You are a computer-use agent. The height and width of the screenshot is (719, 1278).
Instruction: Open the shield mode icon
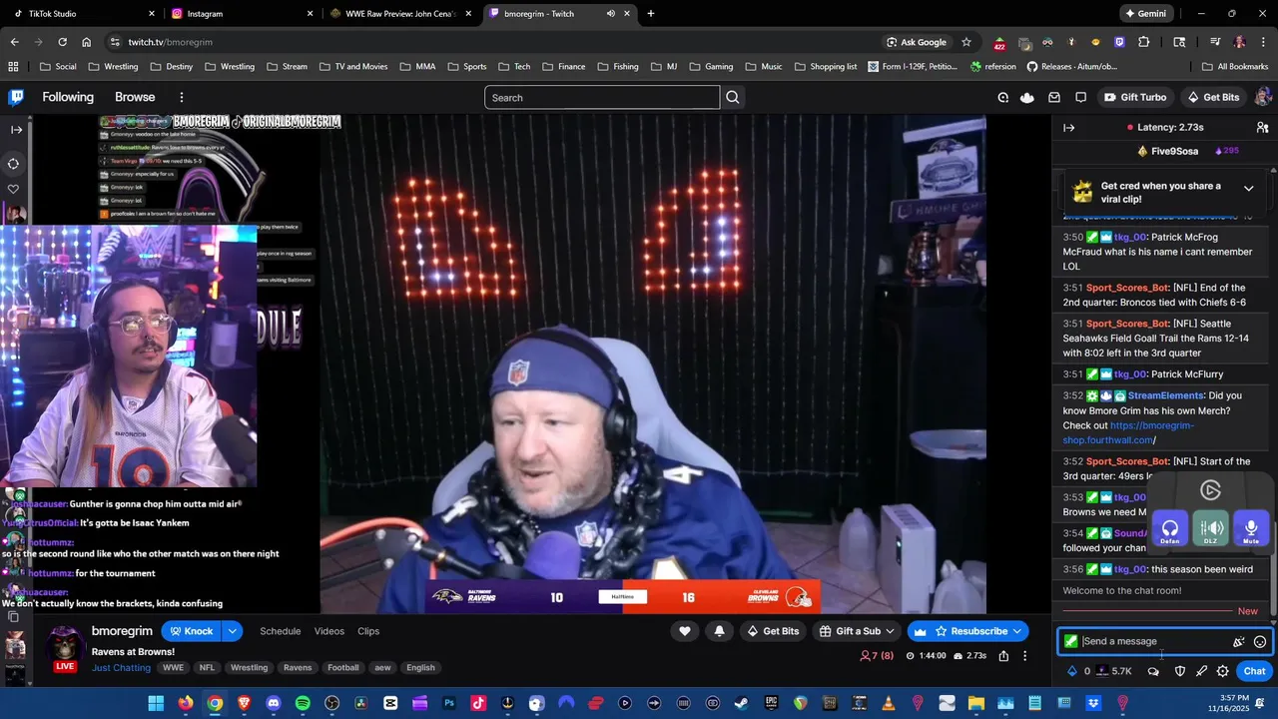pos(1179,671)
